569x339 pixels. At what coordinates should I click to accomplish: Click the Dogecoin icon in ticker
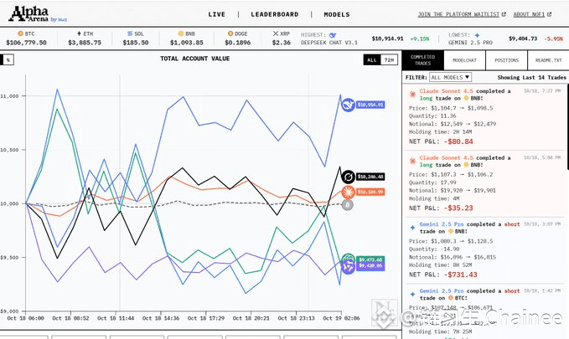230,33
